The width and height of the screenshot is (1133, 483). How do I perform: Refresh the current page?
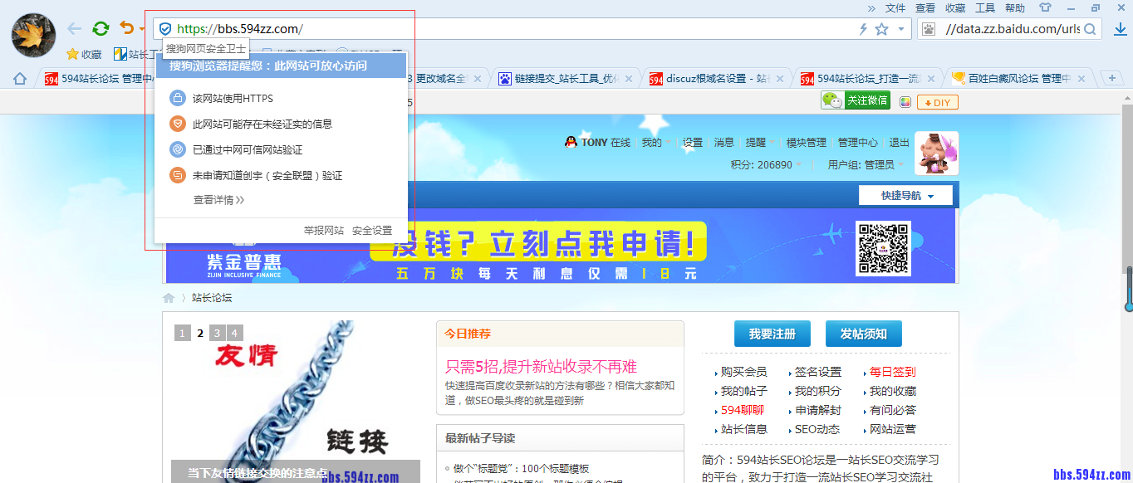(x=101, y=27)
